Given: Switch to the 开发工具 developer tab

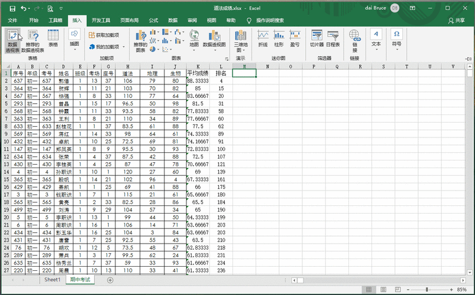Looking at the screenshot, I should pyautogui.click(x=101, y=20).
